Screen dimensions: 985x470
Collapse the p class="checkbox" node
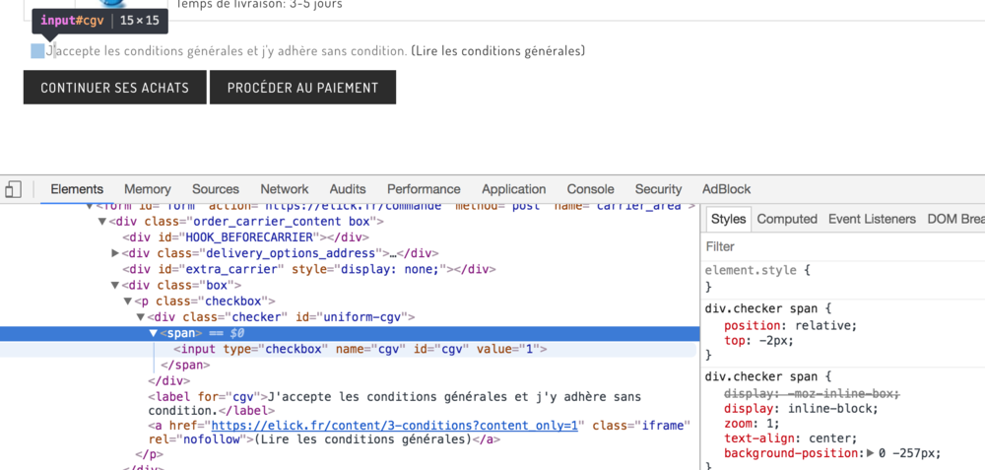point(128,301)
